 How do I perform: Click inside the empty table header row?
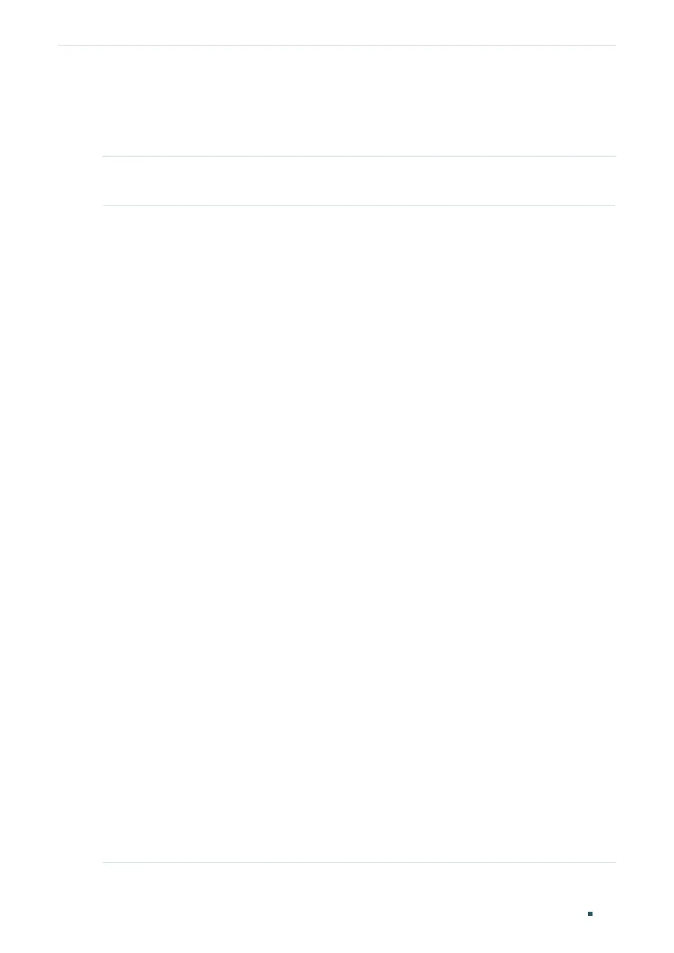359,181
